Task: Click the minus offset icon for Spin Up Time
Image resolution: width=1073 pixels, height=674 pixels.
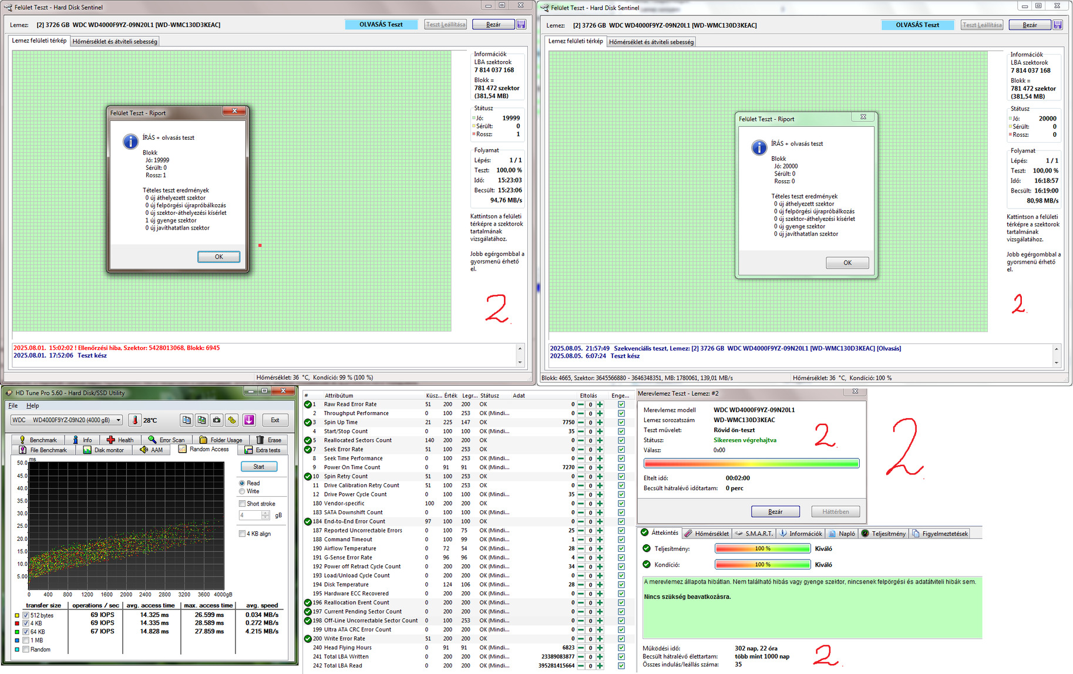Action: click(581, 422)
